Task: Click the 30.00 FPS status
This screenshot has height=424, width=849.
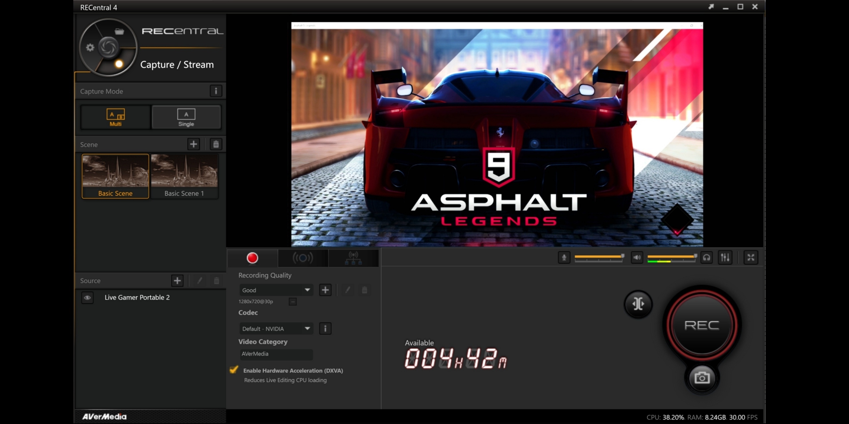Action: [x=743, y=417]
